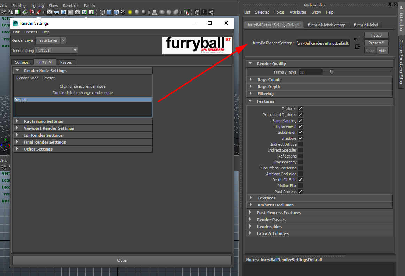This screenshot has width=405, height=276.
Task: Enable the Motion Blur checkbox
Action: [x=301, y=186]
